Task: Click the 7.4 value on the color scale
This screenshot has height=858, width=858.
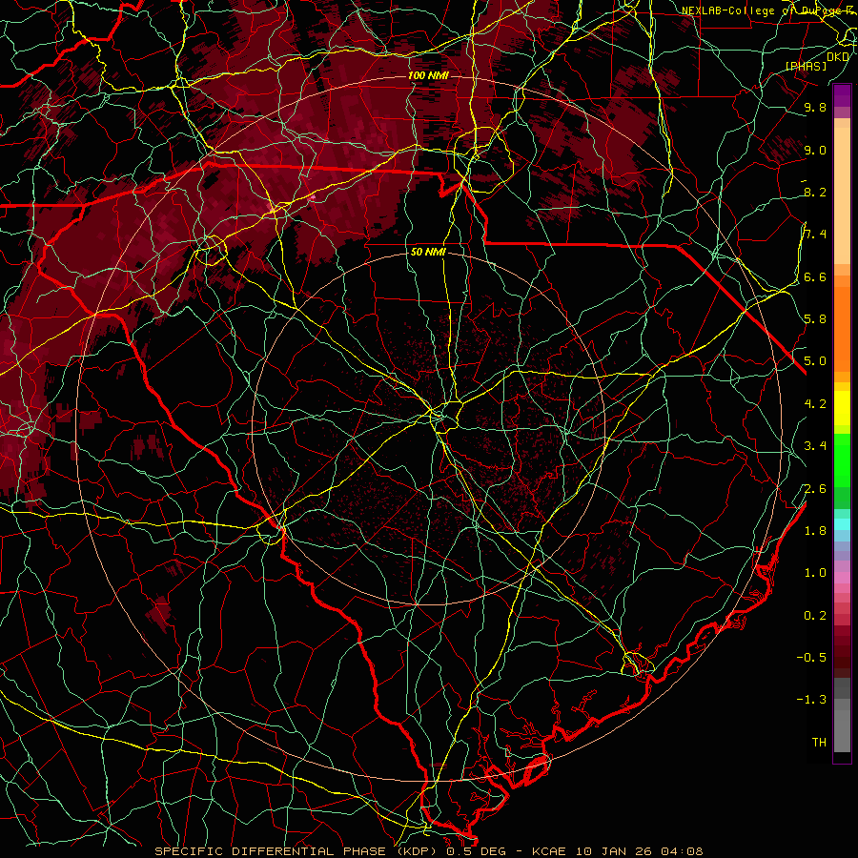Action: point(815,235)
